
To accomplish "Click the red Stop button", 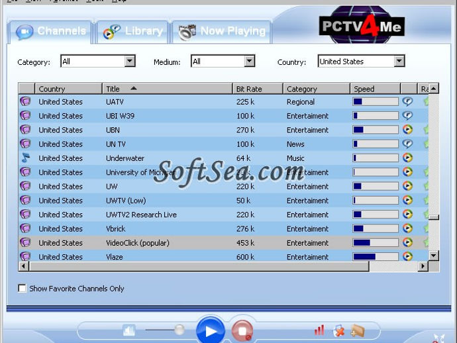I will [242, 331].
